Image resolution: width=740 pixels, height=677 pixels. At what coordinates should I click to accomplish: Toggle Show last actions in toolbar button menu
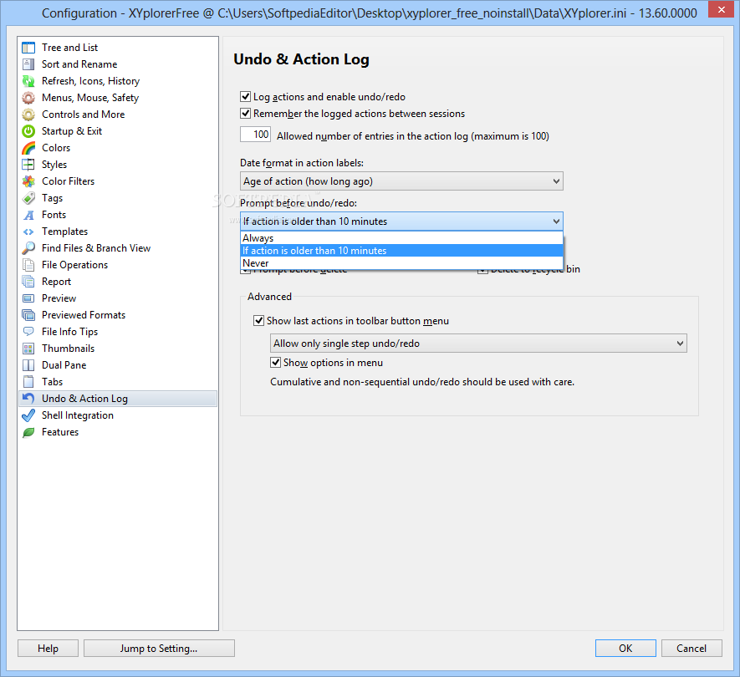click(x=258, y=321)
